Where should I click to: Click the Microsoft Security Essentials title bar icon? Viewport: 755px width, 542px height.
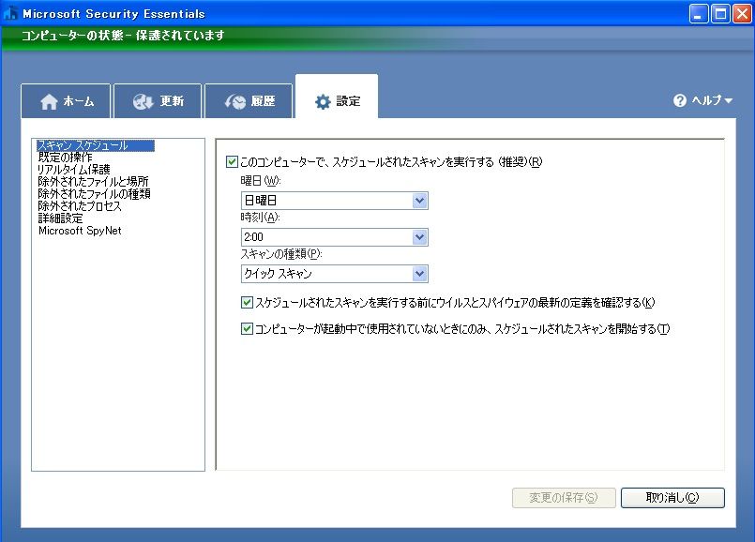(x=10, y=13)
